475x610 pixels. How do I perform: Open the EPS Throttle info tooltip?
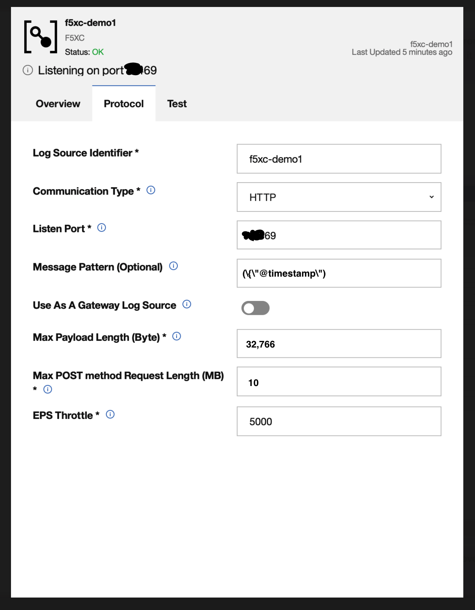[110, 414]
